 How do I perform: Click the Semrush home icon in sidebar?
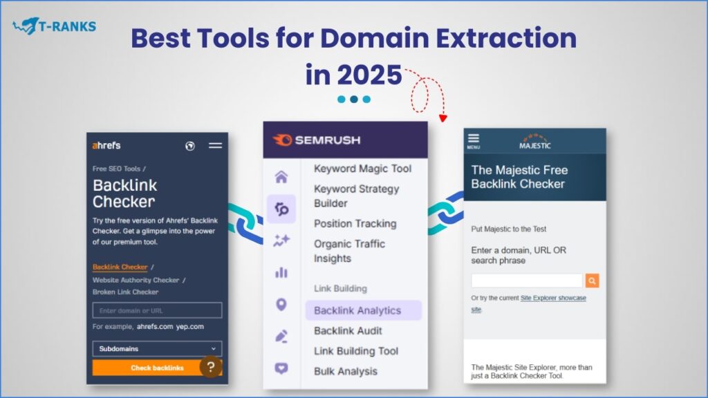point(281,177)
